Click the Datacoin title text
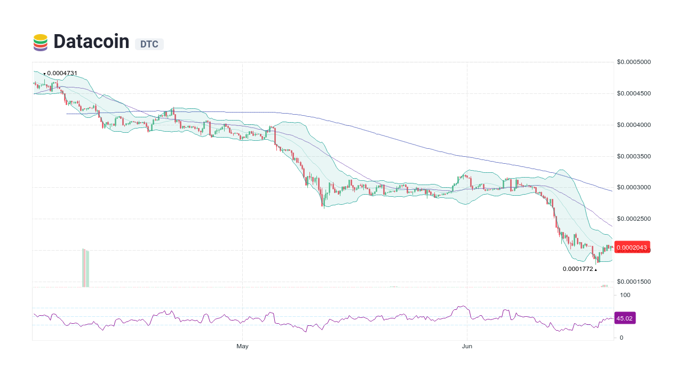 pyautogui.click(x=91, y=42)
